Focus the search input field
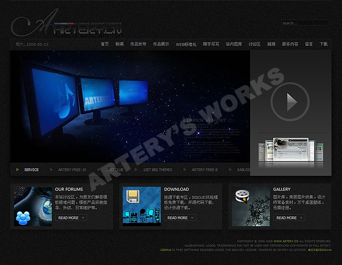 point(305,23)
